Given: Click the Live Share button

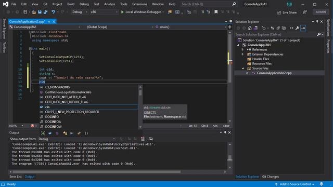Looking at the screenshot, I should tap(287, 12).
